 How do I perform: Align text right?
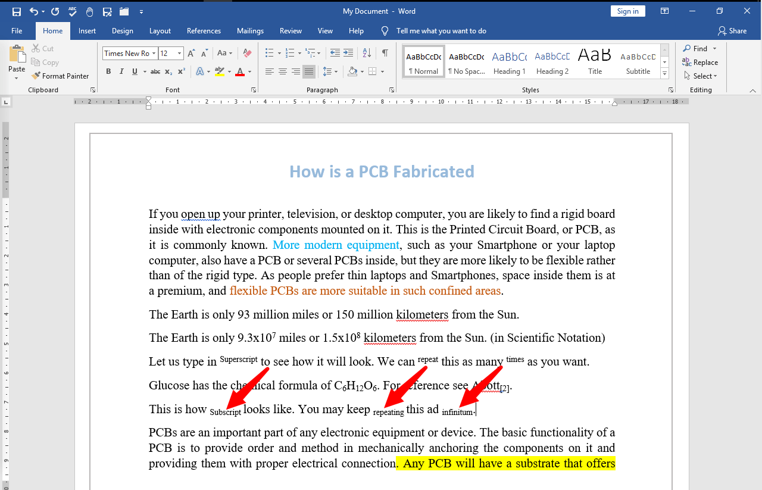pos(295,71)
